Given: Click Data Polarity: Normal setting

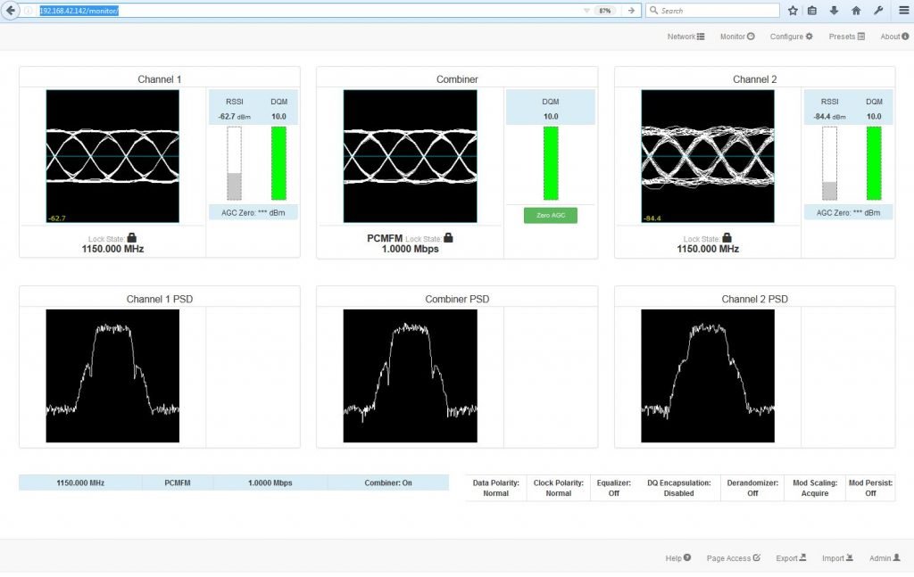Looking at the screenshot, I should (495, 488).
